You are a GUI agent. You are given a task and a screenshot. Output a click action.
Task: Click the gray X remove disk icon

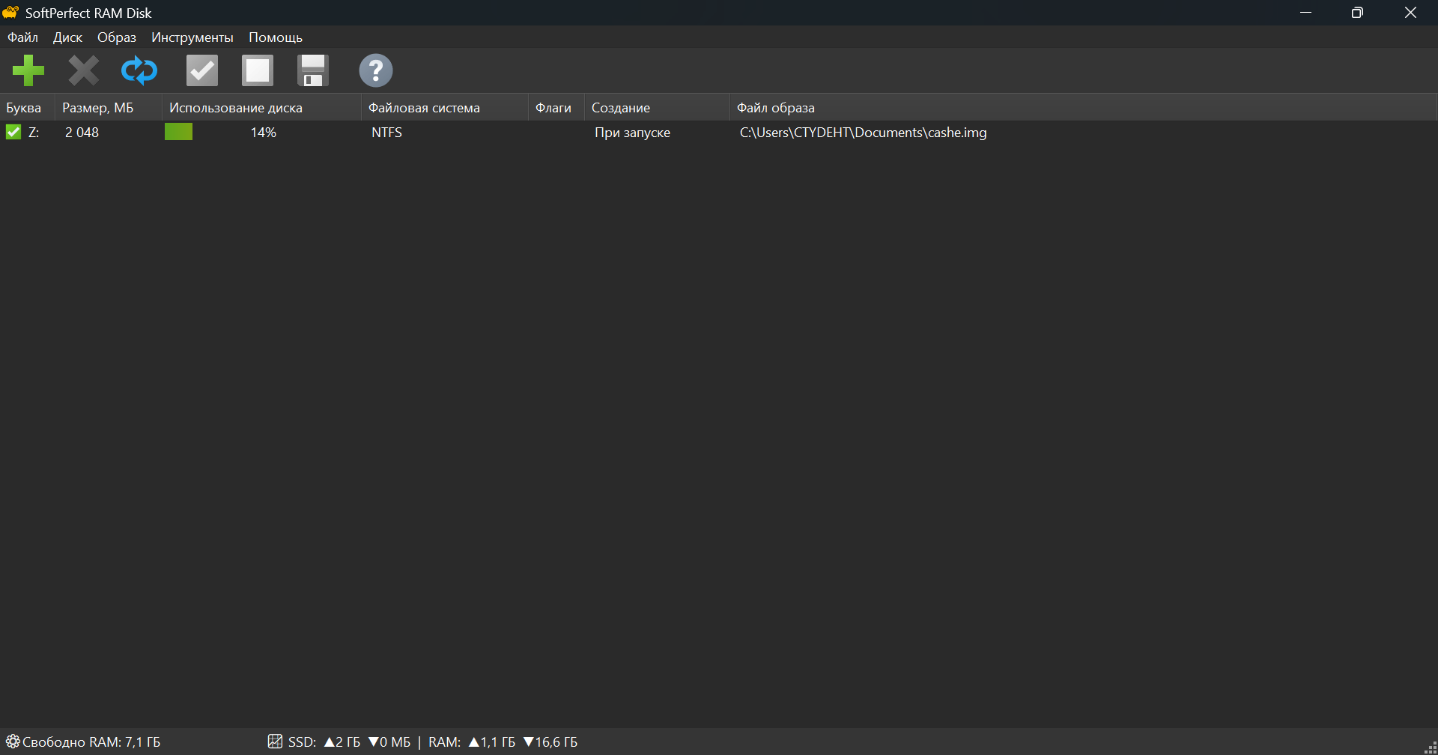pos(83,70)
